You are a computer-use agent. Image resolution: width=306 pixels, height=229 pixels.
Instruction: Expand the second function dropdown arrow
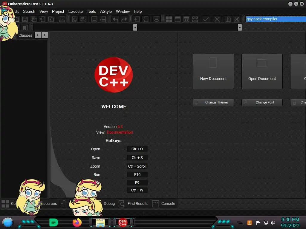click(240, 27)
